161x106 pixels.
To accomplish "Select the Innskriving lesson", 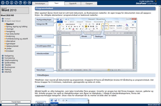I will tap(10, 36).
